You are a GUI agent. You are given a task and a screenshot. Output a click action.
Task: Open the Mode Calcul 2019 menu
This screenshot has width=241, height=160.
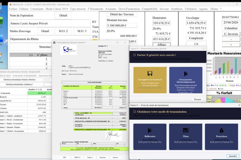point(57,9)
